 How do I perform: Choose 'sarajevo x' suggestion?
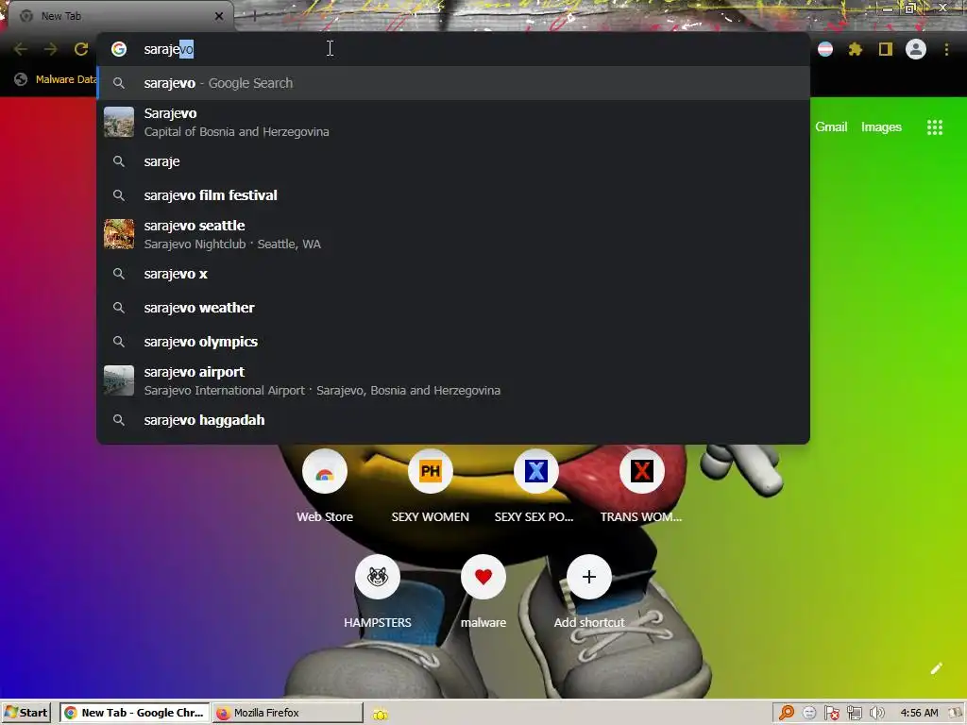[453, 274]
